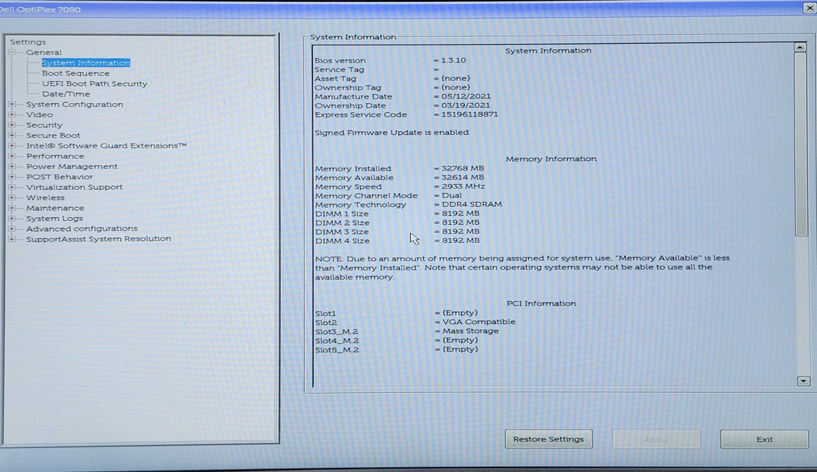The image size is (817, 472).
Task: Select Intel Software Guard Extensions label
Action: tap(107, 146)
